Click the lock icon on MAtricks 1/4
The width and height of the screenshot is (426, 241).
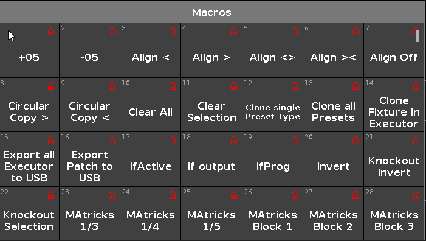(x=173, y=195)
